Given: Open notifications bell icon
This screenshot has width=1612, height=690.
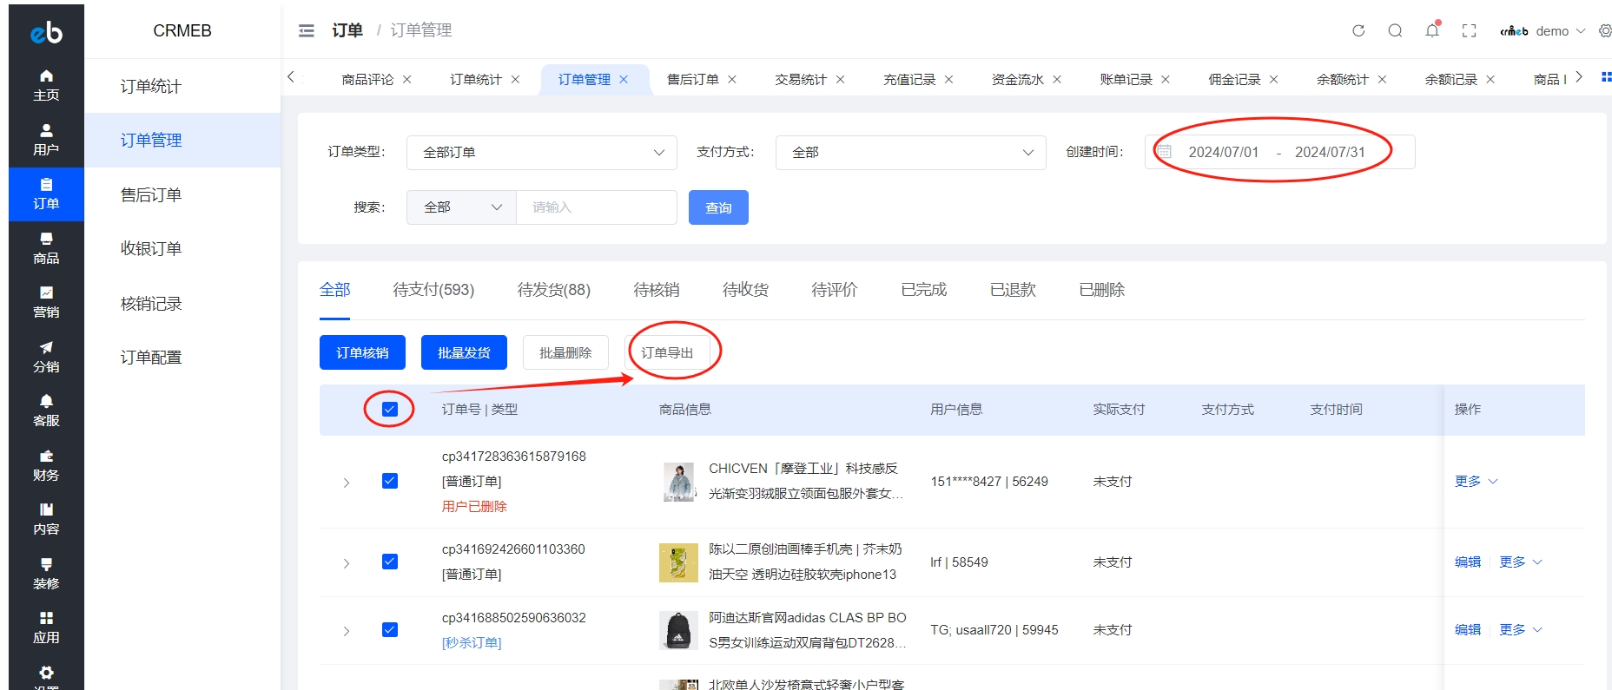Looking at the screenshot, I should coord(1432,30).
